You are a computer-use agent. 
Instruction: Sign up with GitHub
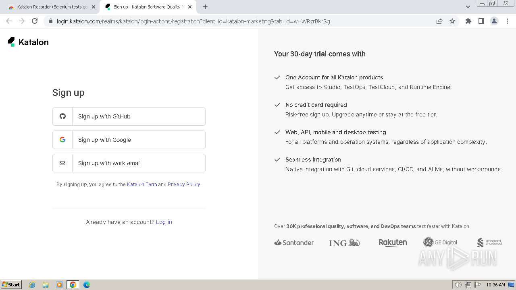click(129, 116)
